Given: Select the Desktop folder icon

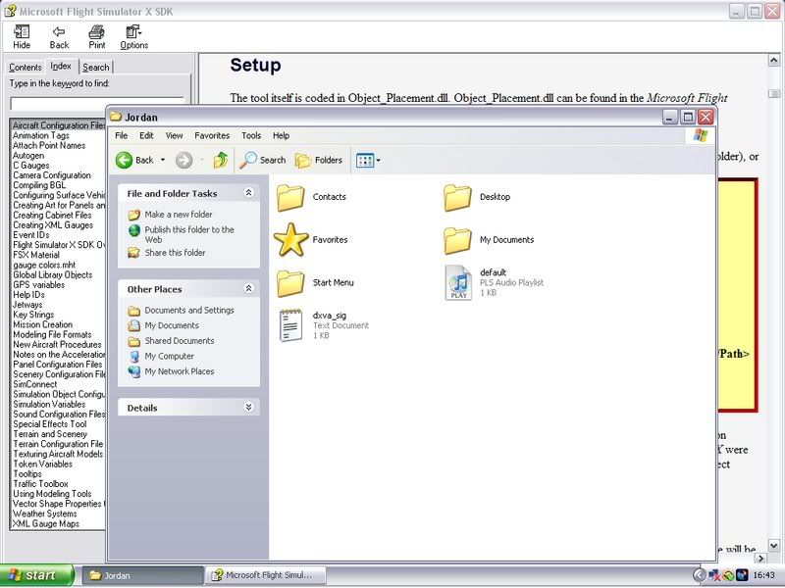Looking at the screenshot, I should pyautogui.click(x=457, y=197).
